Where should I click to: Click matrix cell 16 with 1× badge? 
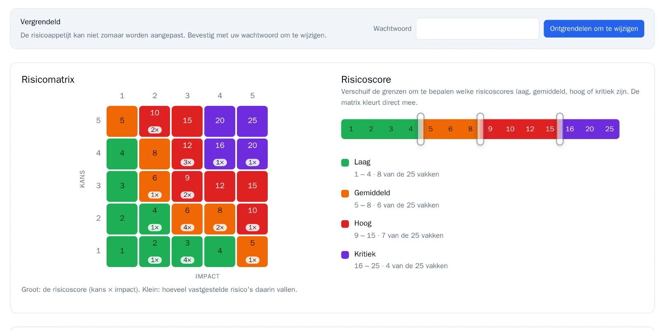220,154
